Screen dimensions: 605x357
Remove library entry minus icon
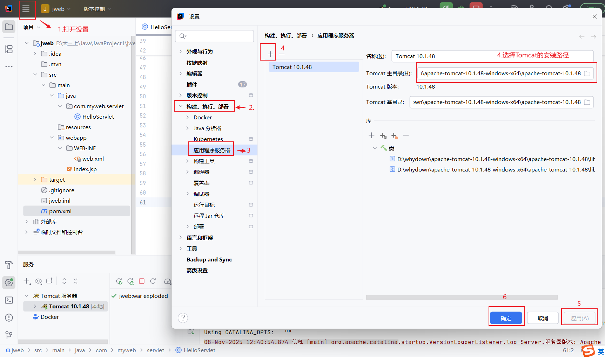coord(406,135)
